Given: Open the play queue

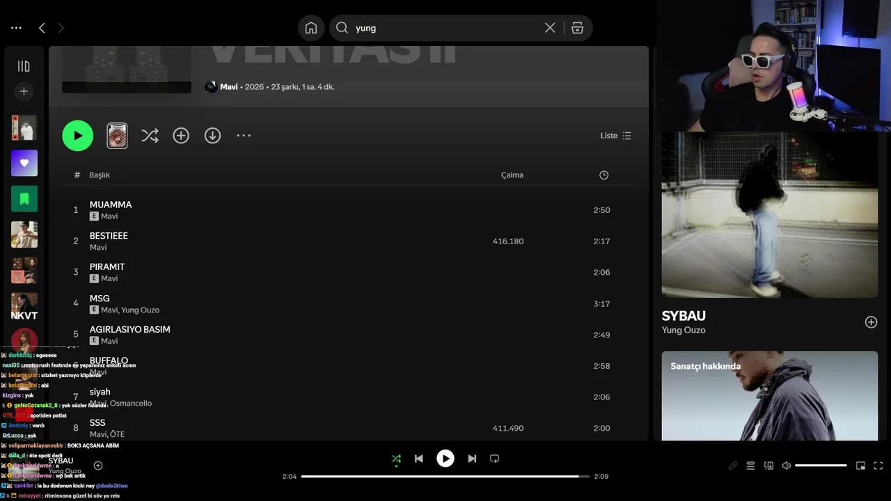Looking at the screenshot, I should point(751,466).
